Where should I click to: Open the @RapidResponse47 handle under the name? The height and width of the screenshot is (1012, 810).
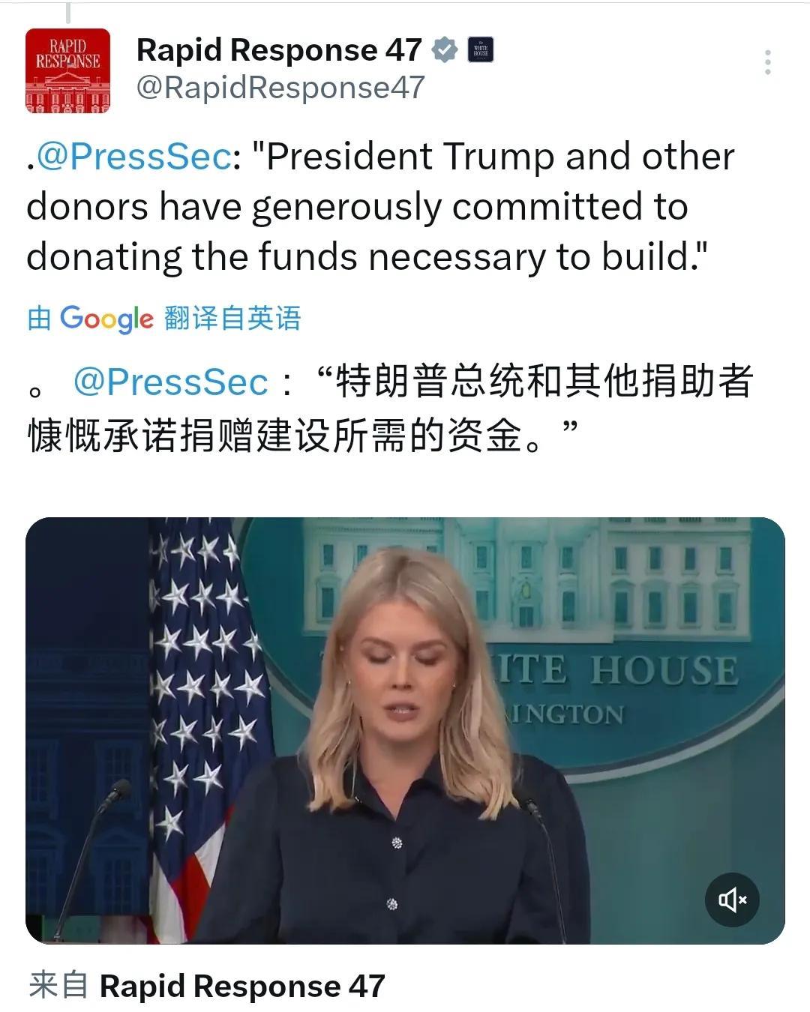click(280, 88)
